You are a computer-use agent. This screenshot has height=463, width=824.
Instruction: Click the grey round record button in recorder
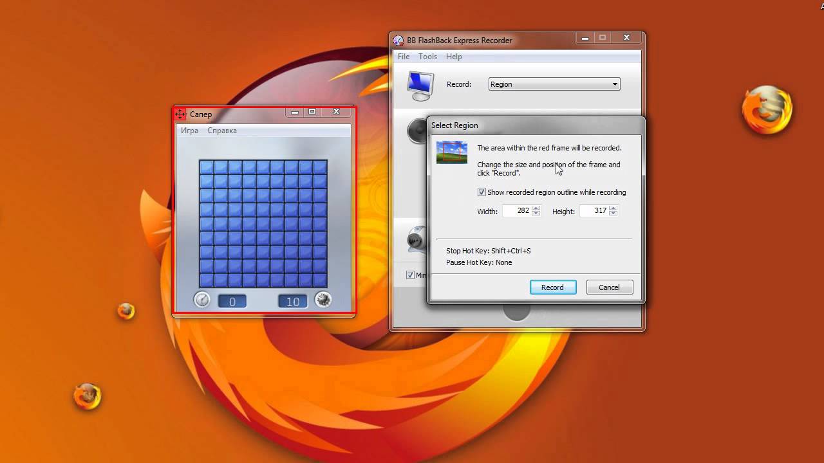(x=516, y=311)
